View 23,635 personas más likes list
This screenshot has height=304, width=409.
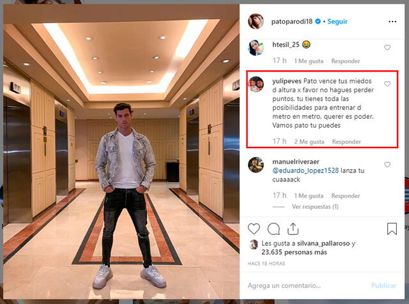click(294, 252)
